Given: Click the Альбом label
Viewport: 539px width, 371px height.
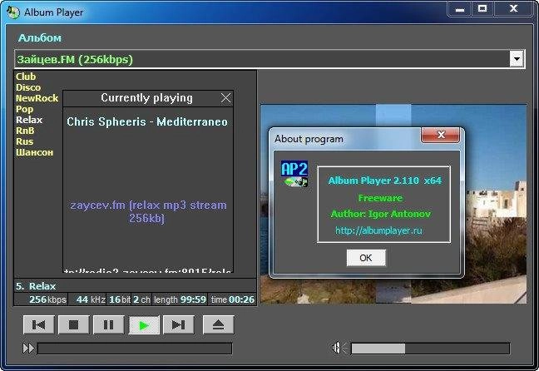Looking at the screenshot, I should tap(40, 37).
